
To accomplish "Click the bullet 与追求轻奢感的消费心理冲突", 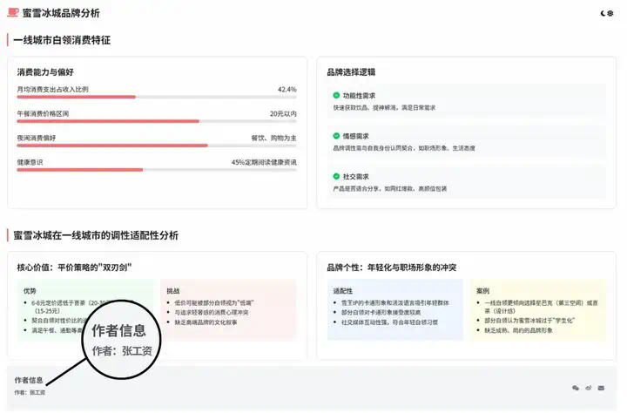I will (x=212, y=313).
